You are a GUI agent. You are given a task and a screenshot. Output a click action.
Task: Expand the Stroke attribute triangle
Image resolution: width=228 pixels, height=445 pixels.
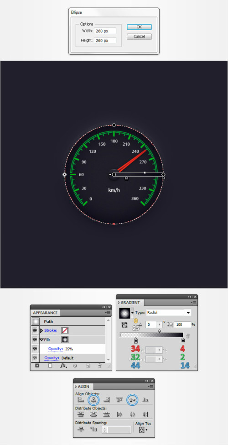[x=41, y=330]
